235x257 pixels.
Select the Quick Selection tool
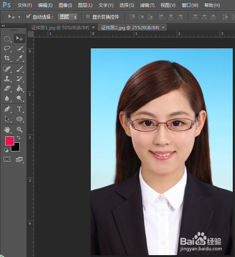[19, 48]
